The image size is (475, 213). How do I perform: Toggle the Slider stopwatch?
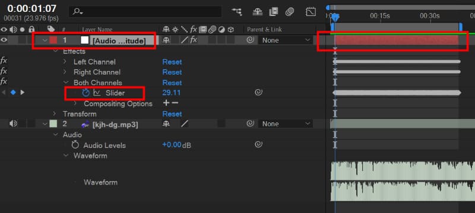(86, 93)
